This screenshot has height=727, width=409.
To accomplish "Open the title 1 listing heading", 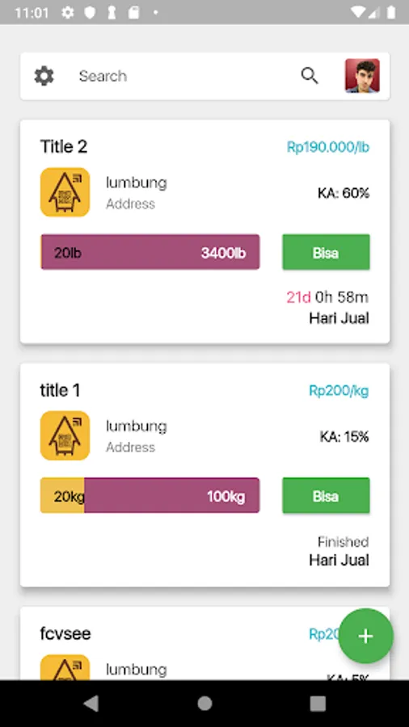I will point(61,390).
